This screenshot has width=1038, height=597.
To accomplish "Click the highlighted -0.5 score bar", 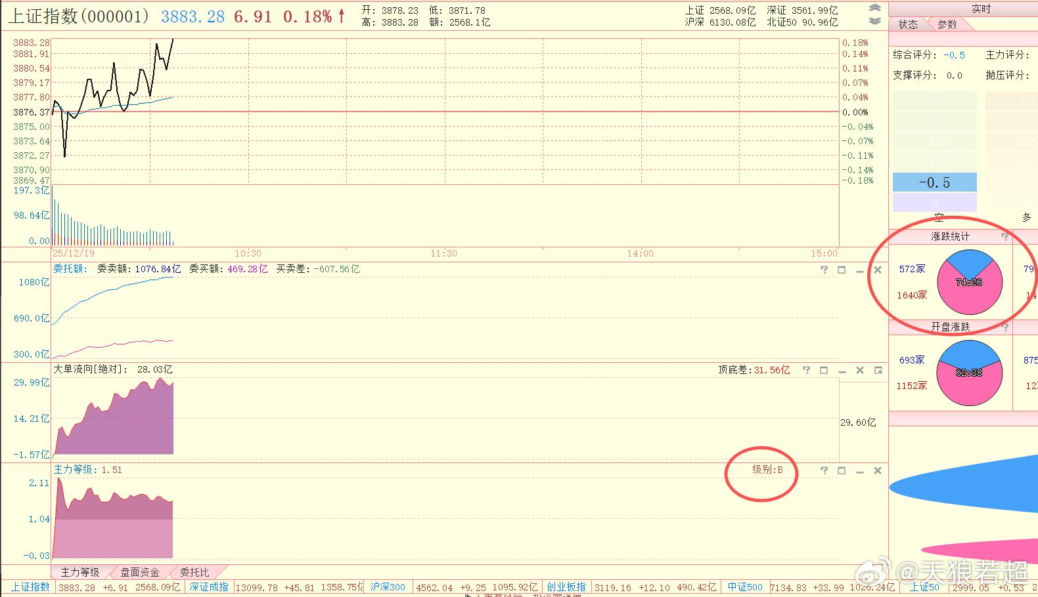I will click(x=934, y=182).
